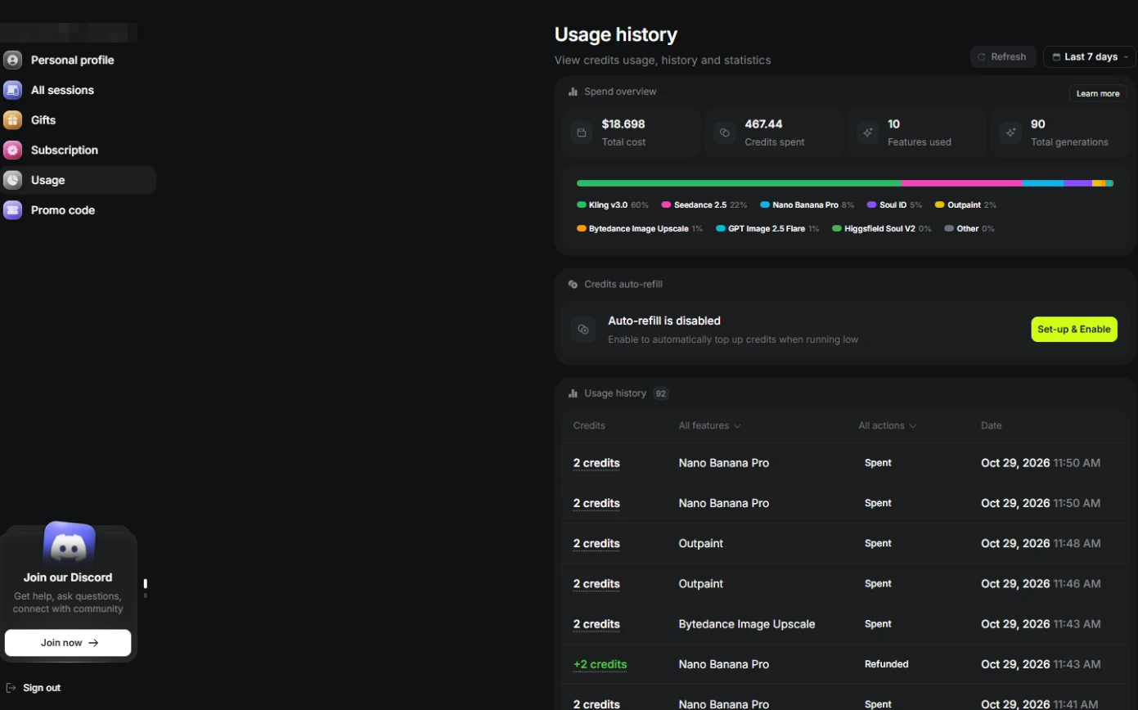Image resolution: width=1138 pixels, height=710 pixels.
Task: Click the Credits auto-refill header icon
Action: click(573, 285)
